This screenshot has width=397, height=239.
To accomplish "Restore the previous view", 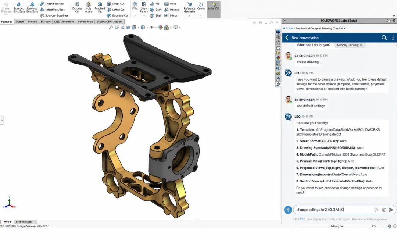I will 122,27.
